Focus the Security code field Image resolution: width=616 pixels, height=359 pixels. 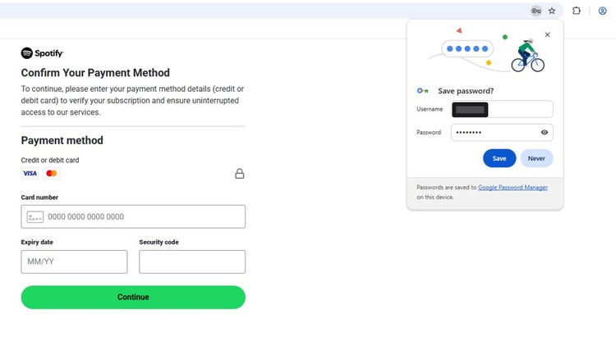click(192, 261)
